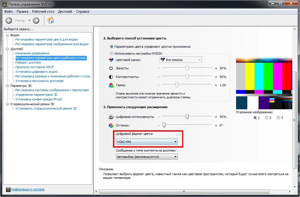Click the Гамма gamma slider handle
300x197 pixels.
[177, 85]
